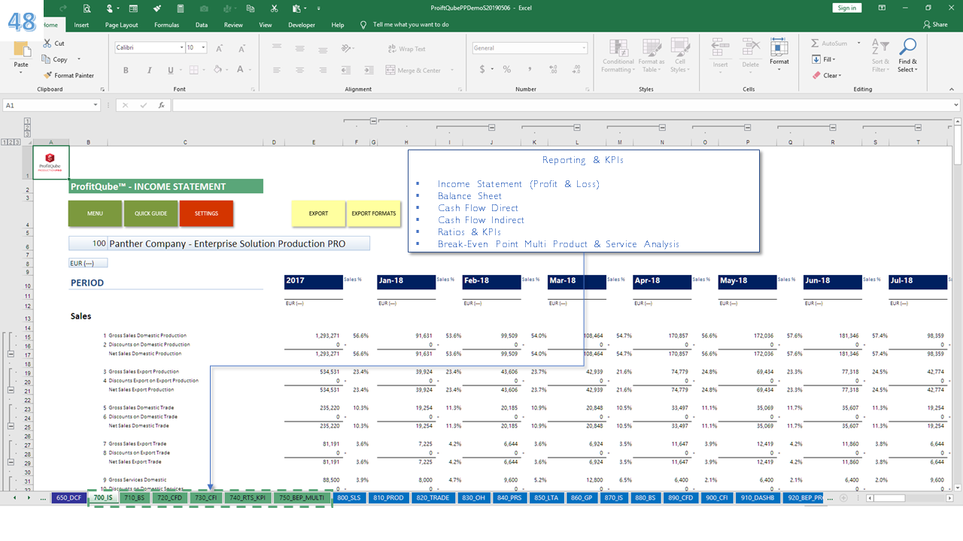Toggle Top Align
The height and width of the screenshot is (541, 963).
pos(278,48)
